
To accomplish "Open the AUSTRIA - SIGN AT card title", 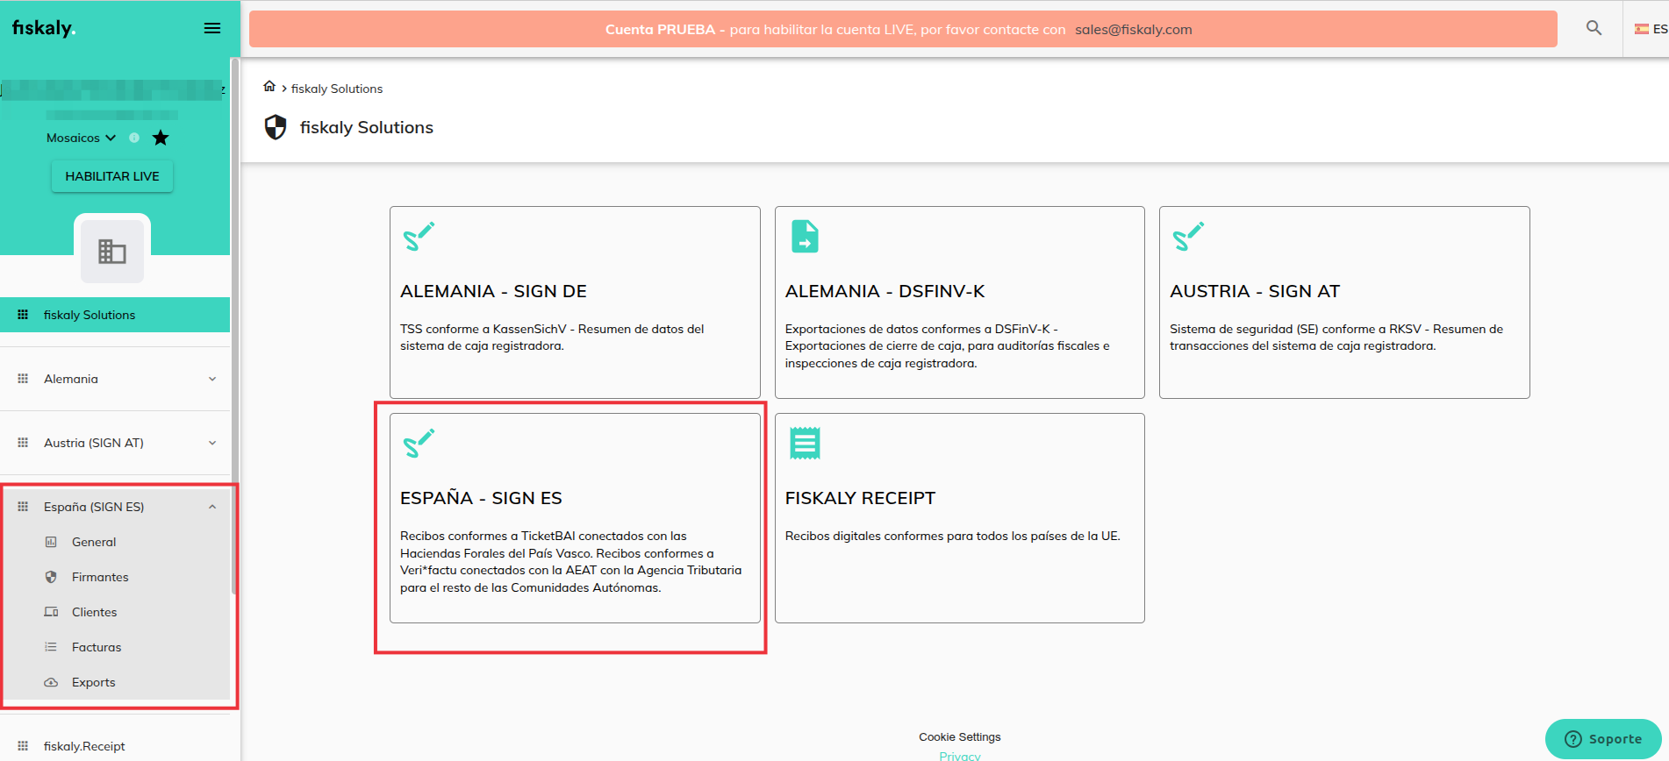I will click(x=1255, y=291).
